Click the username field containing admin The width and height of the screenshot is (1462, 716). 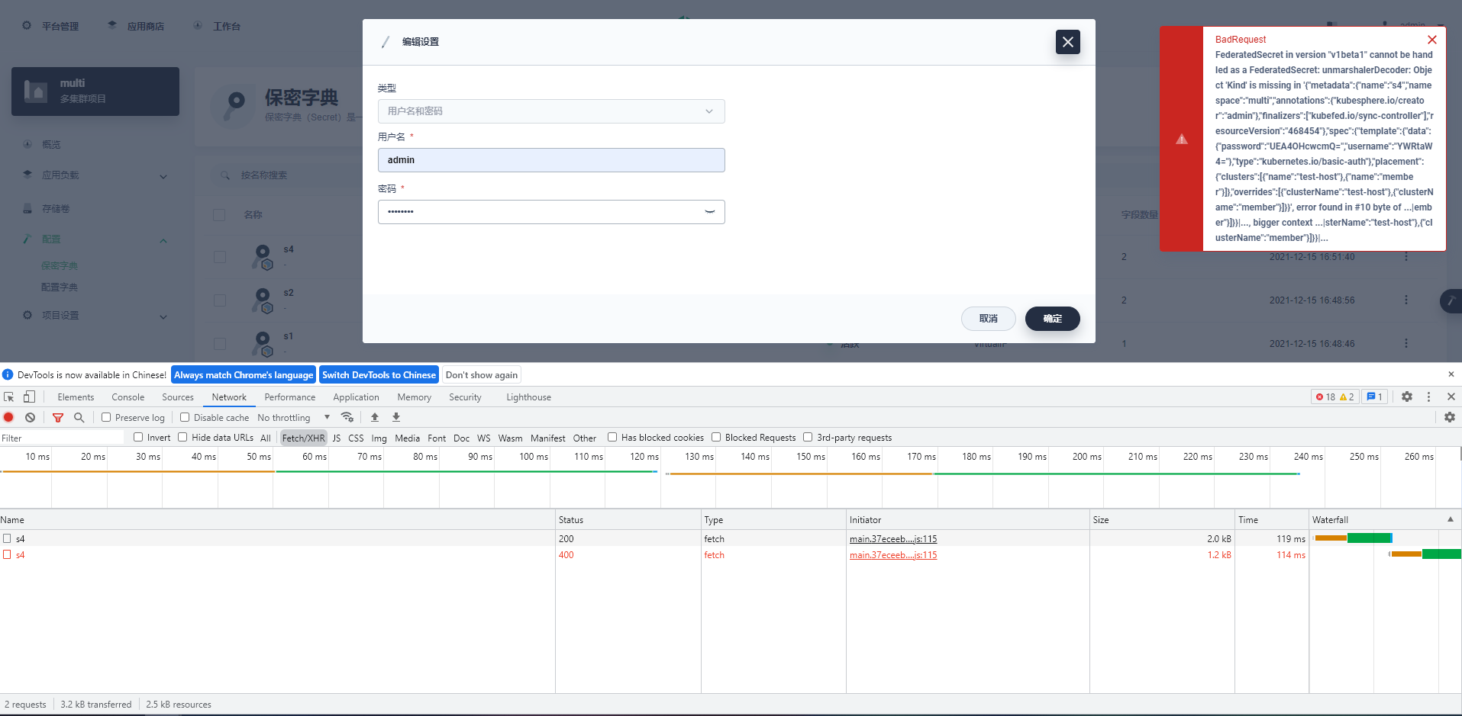coord(551,160)
